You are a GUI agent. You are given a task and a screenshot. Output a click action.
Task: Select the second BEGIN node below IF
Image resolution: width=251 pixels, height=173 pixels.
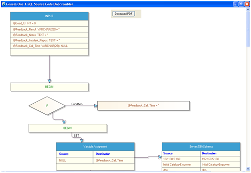coord(68,128)
